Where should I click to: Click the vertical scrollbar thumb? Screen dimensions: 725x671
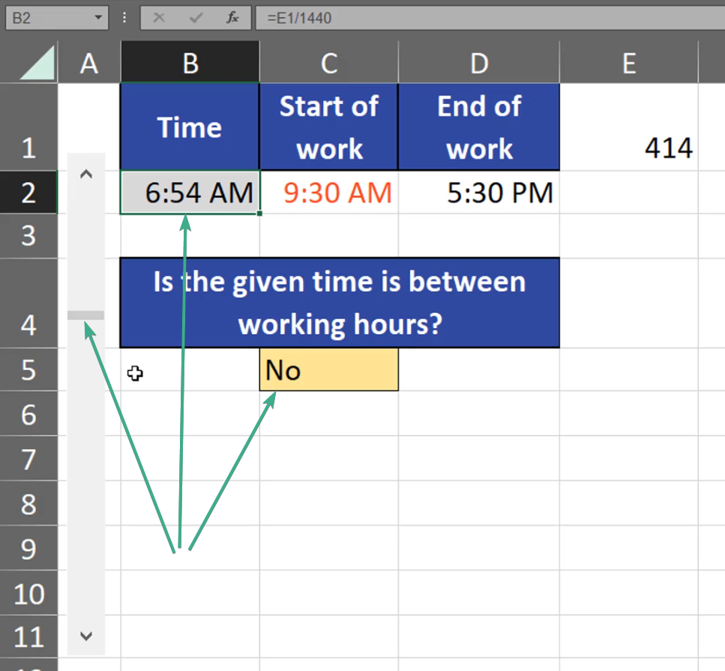85,315
